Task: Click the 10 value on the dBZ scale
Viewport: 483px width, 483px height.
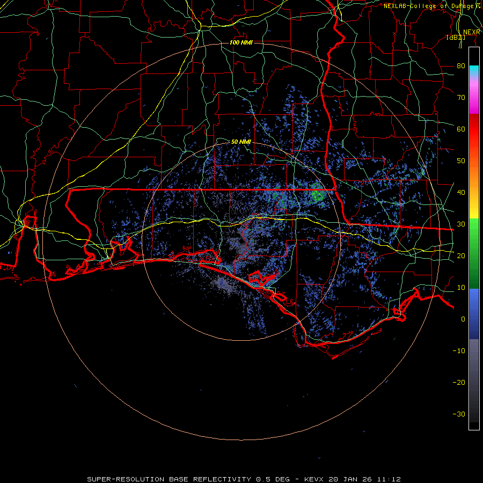Action: (x=461, y=288)
